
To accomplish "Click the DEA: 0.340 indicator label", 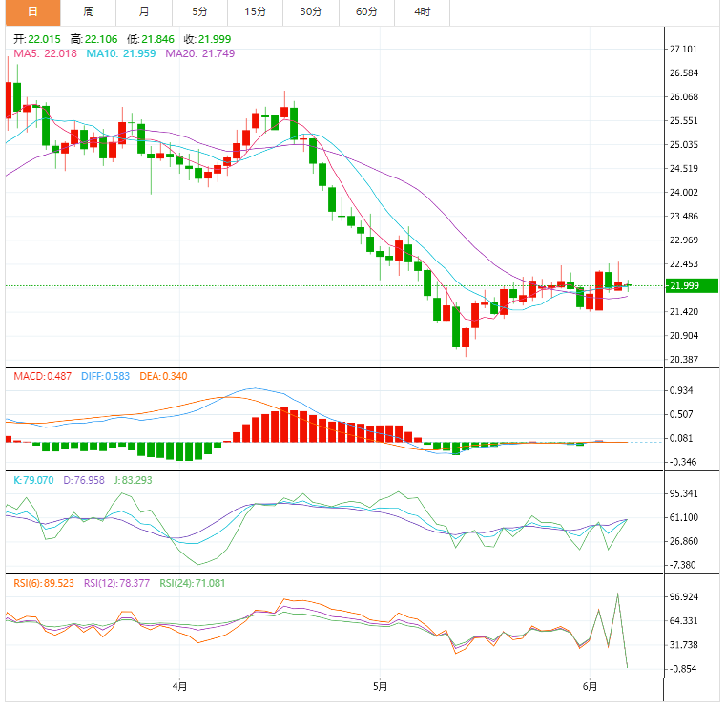I will (x=163, y=376).
